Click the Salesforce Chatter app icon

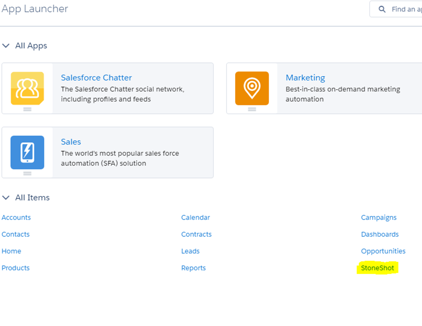(x=27, y=88)
